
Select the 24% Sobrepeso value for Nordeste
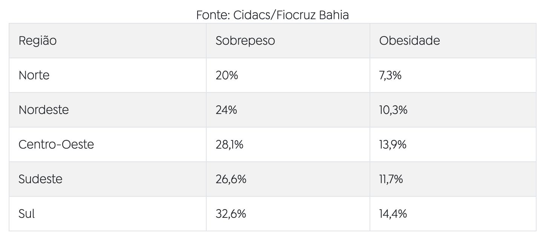pyautogui.click(x=226, y=110)
